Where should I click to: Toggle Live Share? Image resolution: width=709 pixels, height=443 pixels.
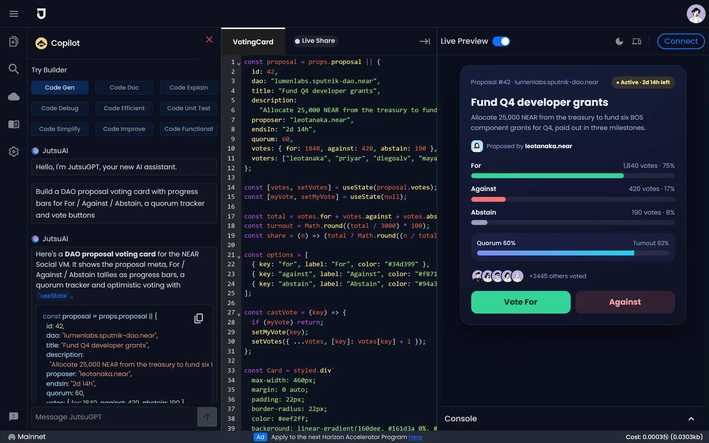pos(315,41)
